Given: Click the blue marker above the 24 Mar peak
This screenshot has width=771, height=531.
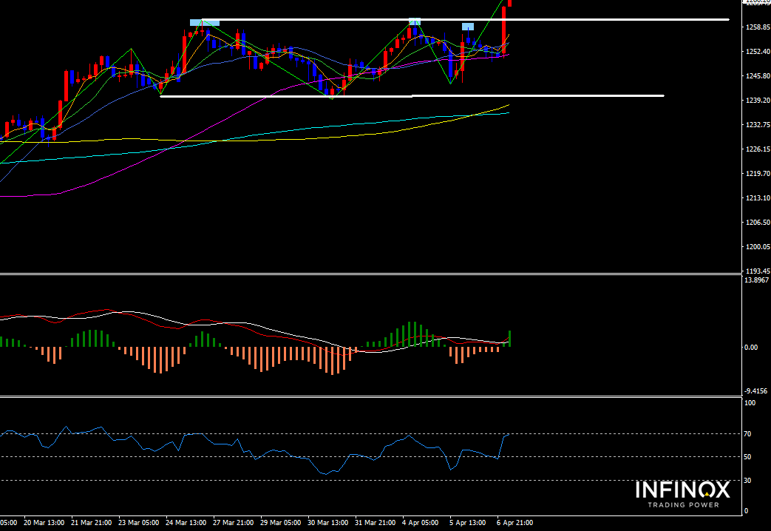Looking at the screenshot, I should [204, 22].
